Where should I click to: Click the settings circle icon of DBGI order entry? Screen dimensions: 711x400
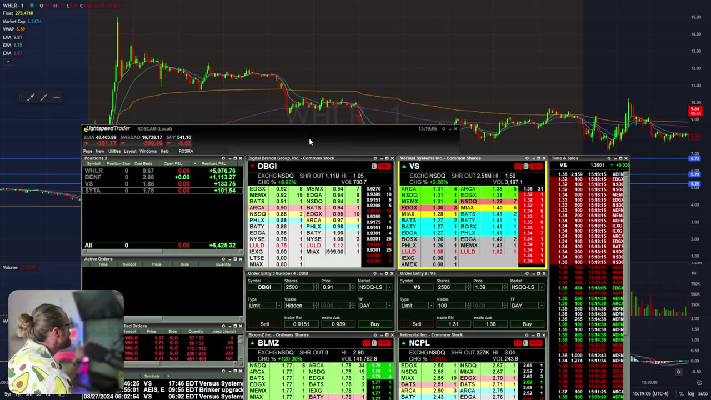[x=375, y=273]
